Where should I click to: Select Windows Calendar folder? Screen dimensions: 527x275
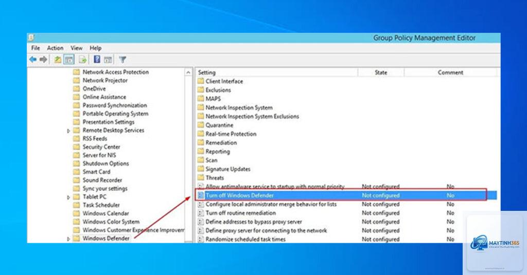coord(106,213)
